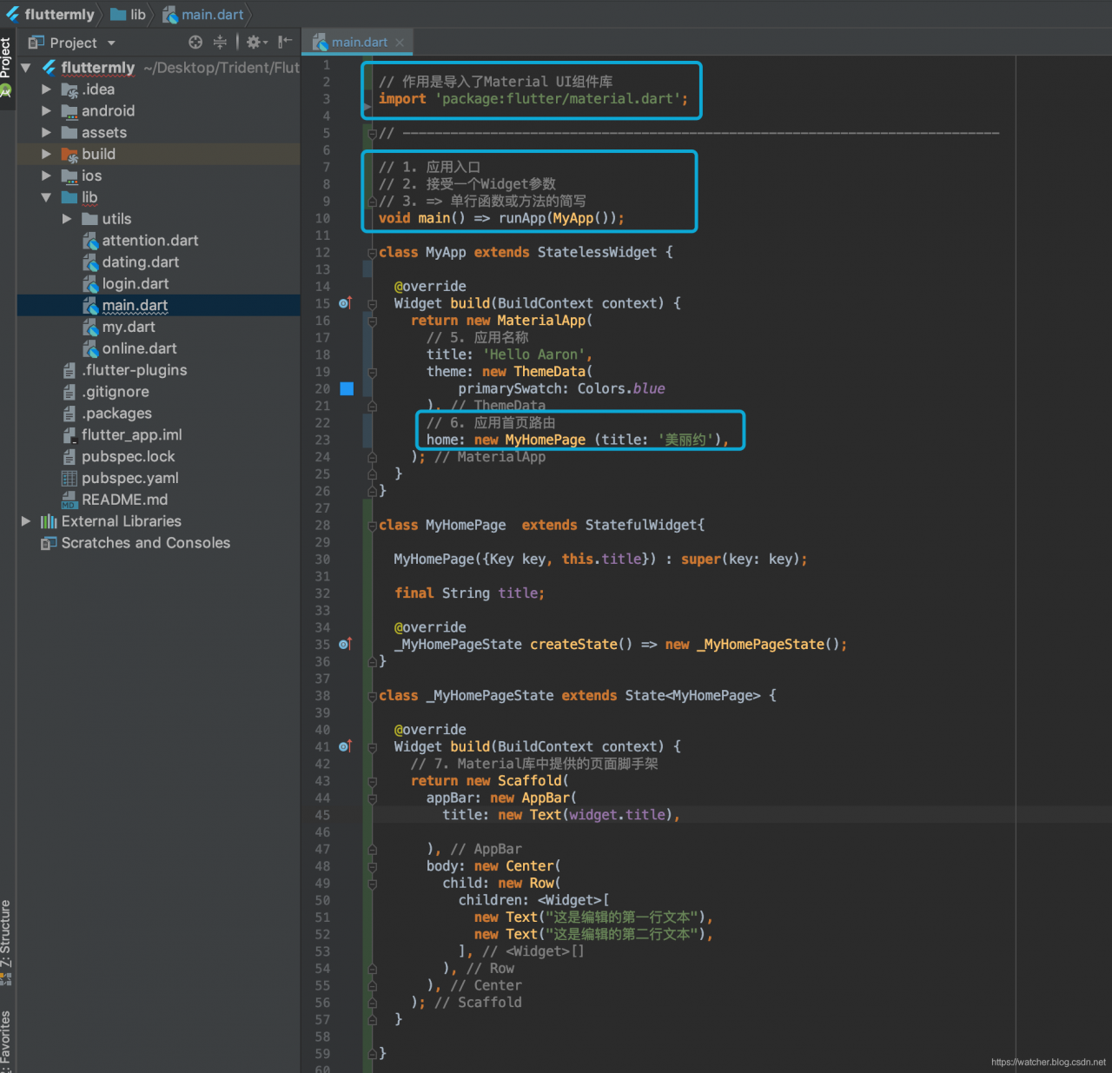1112x1073 pixels.
Task: Select flutter_app.iml file
Action: coord(131,434)
